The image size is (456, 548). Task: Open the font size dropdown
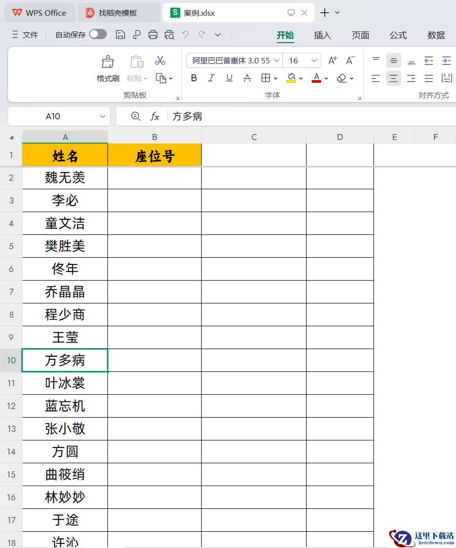click(314, 60)
